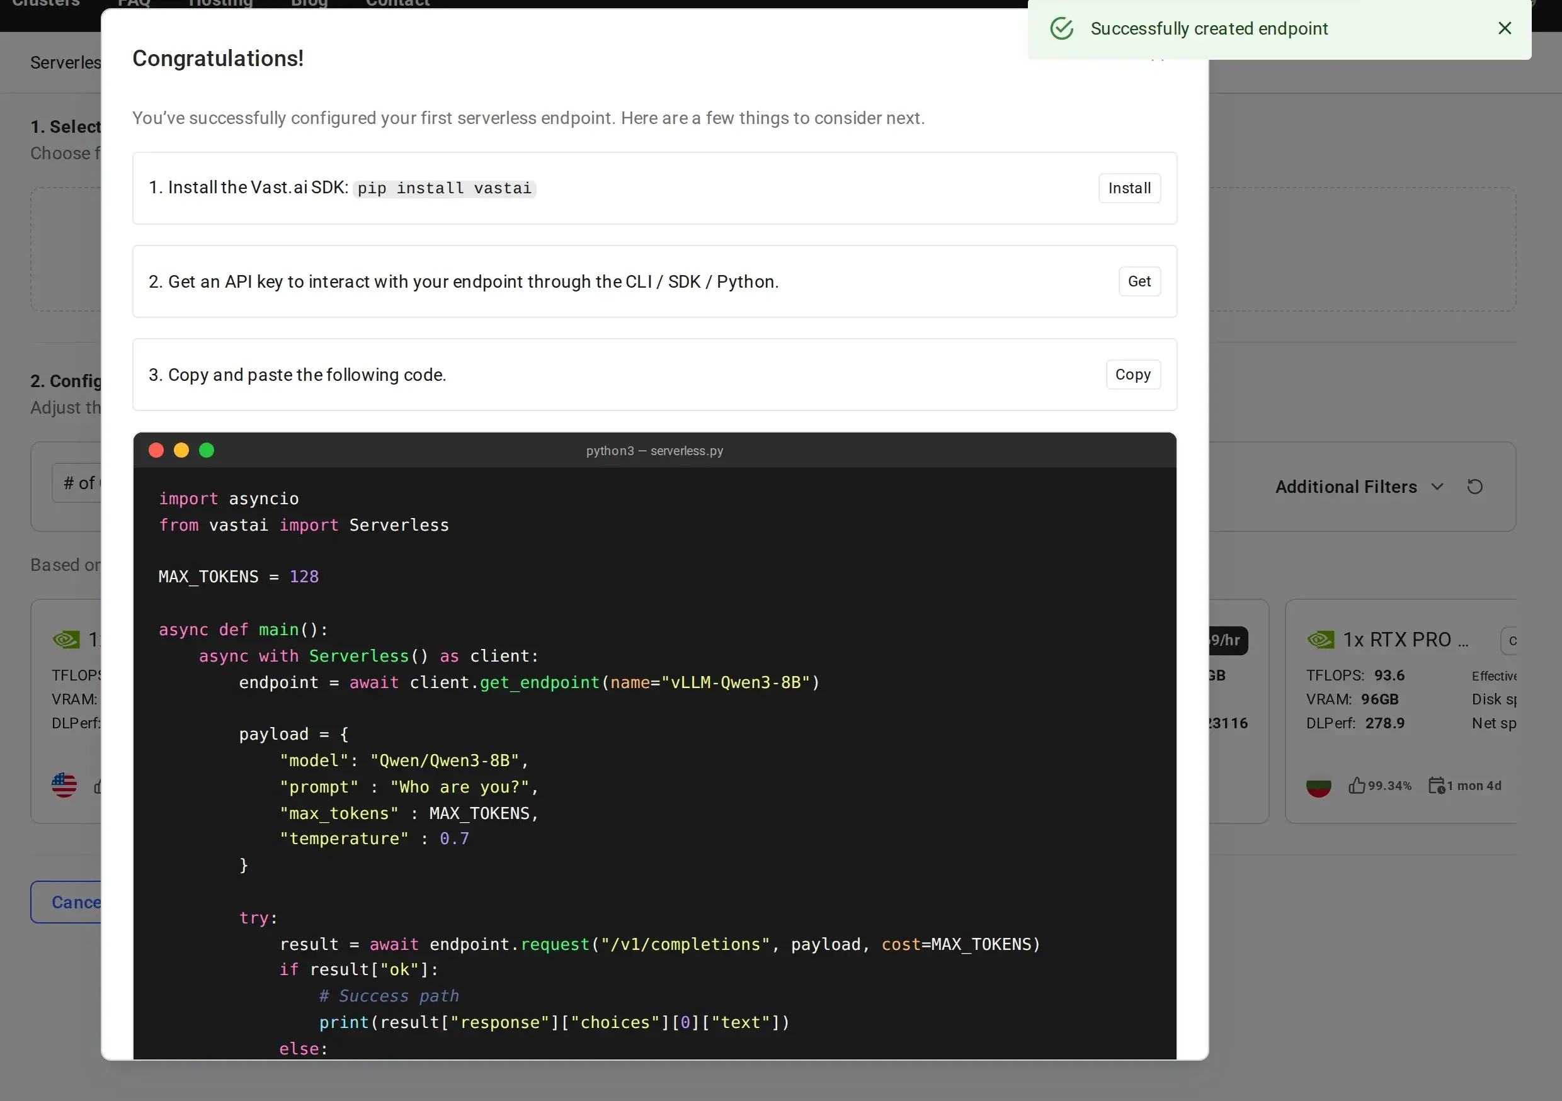Image resolution: width=1562 pixels, height=1101 pixels.
Task: Click the '"temperature" : 0.7' code line
Action: click(374, 838)
